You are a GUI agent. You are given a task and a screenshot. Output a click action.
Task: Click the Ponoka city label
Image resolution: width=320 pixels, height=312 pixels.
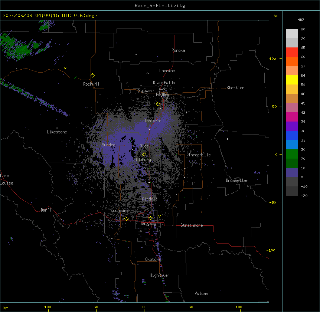click(x=178, y=50)
